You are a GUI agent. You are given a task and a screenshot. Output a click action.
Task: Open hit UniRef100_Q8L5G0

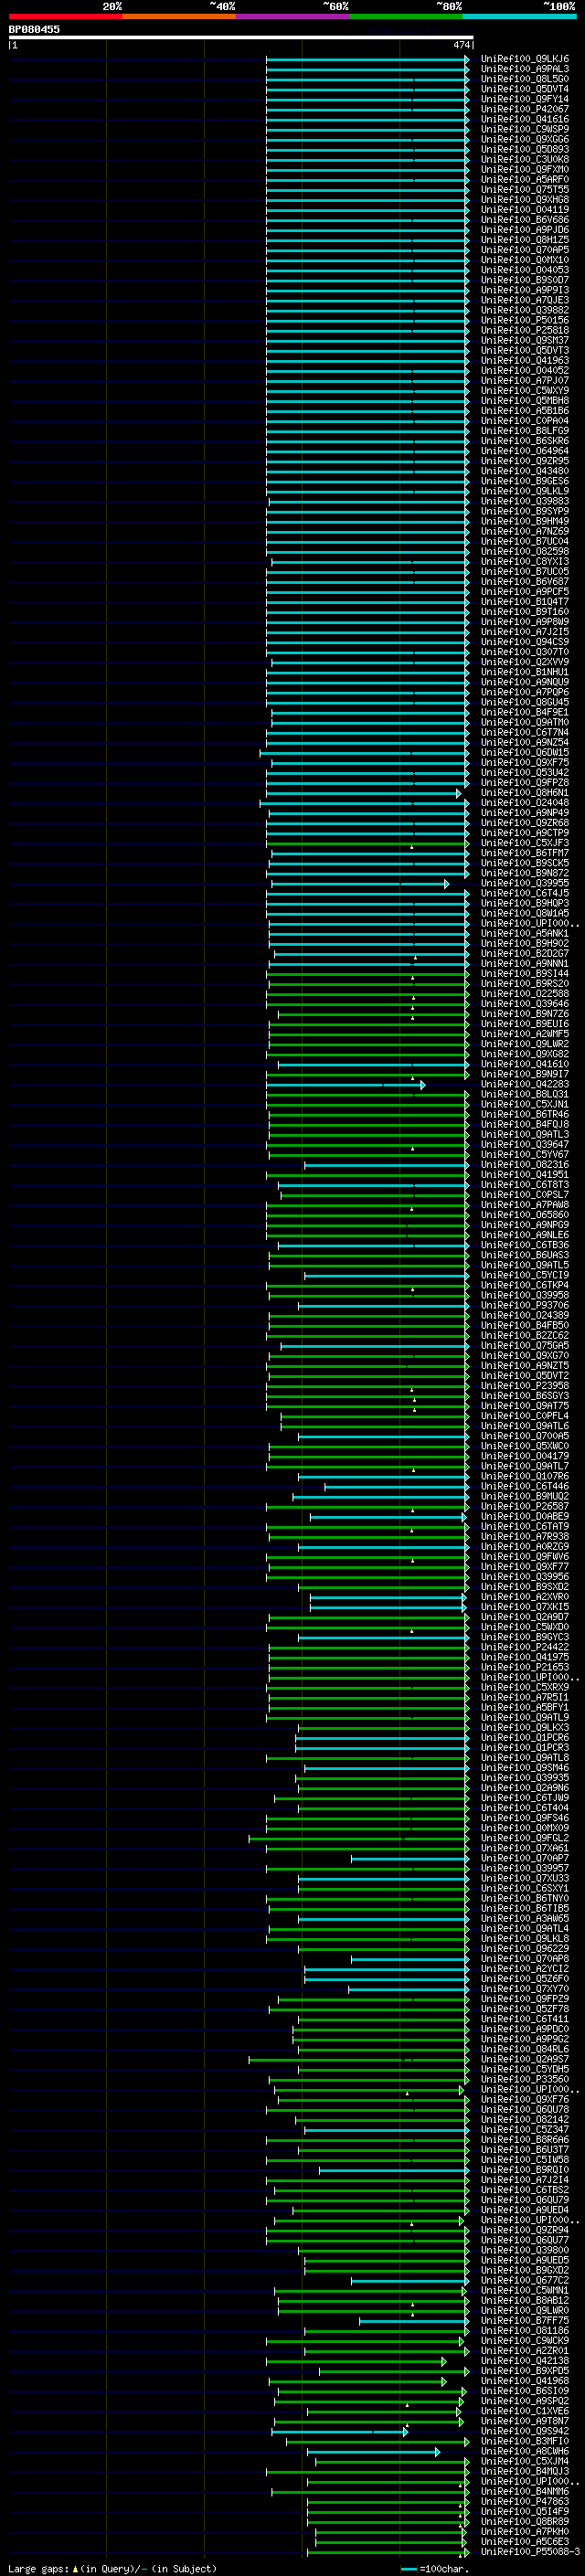pyautogui.click(x=525, y=79)
